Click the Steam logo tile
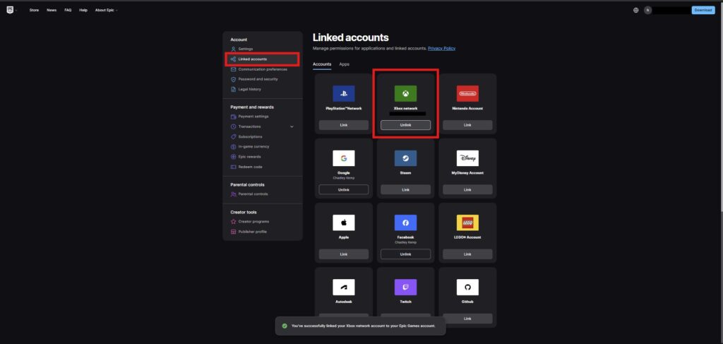Screen dimensions: 723x344 tap(405, 158)
